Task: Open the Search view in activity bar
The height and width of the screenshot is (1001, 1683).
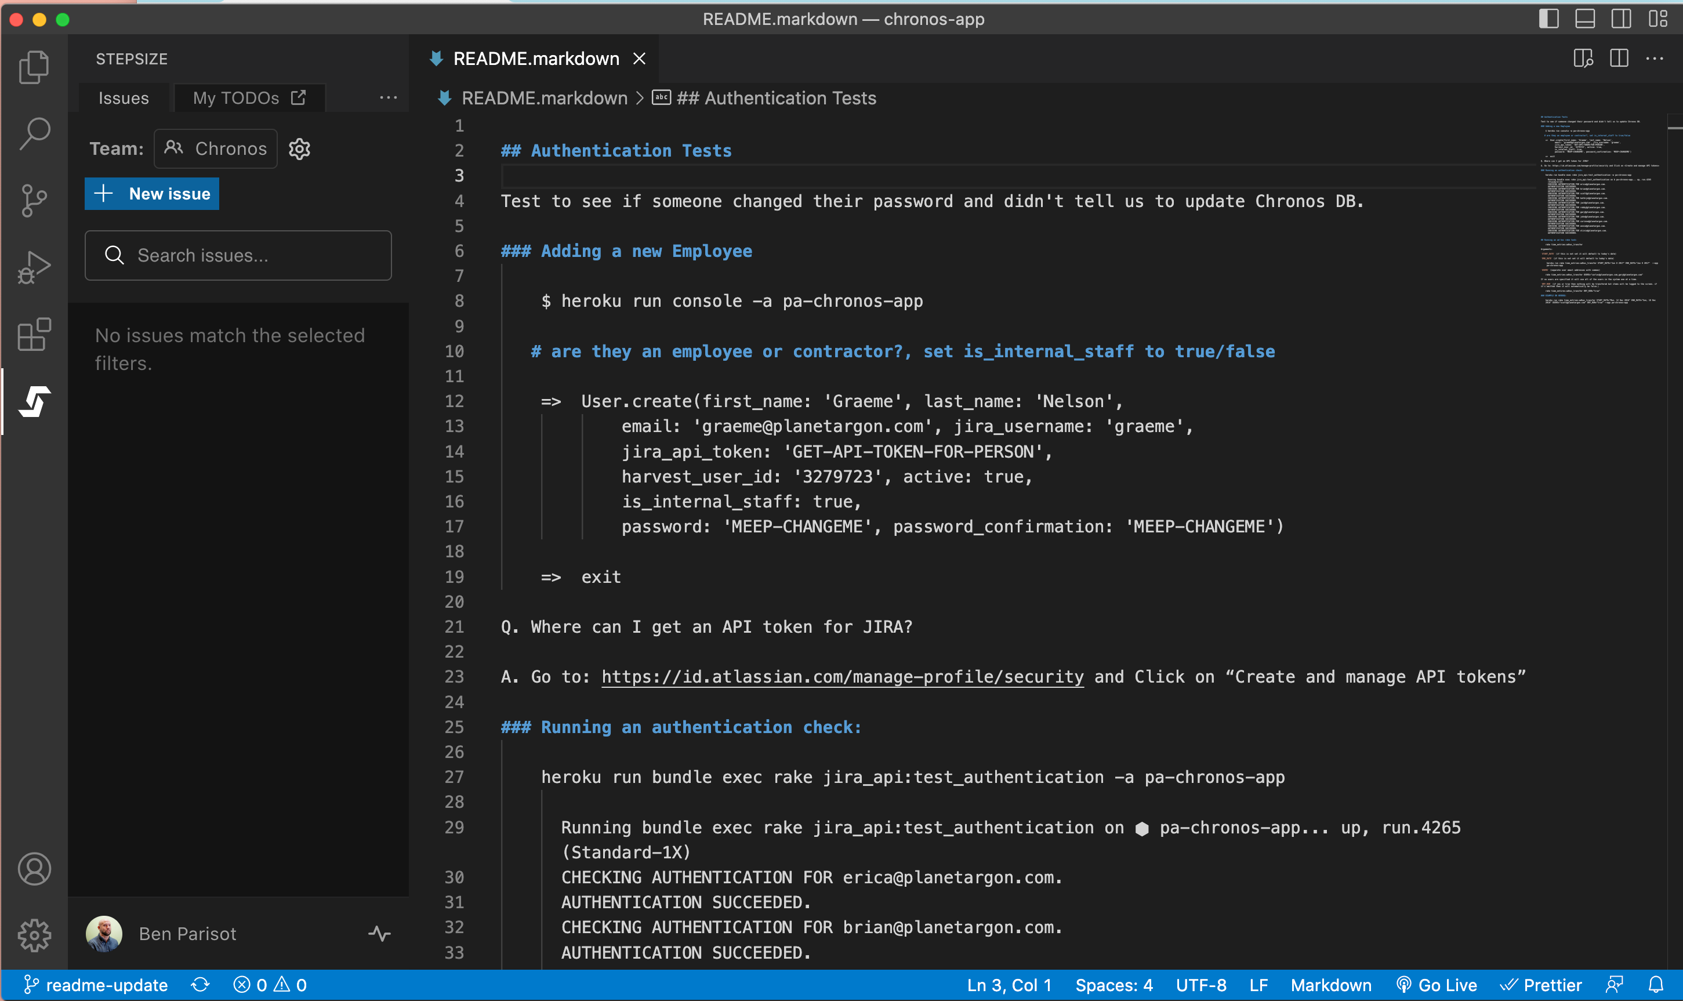Action: (x=34, y=133)
